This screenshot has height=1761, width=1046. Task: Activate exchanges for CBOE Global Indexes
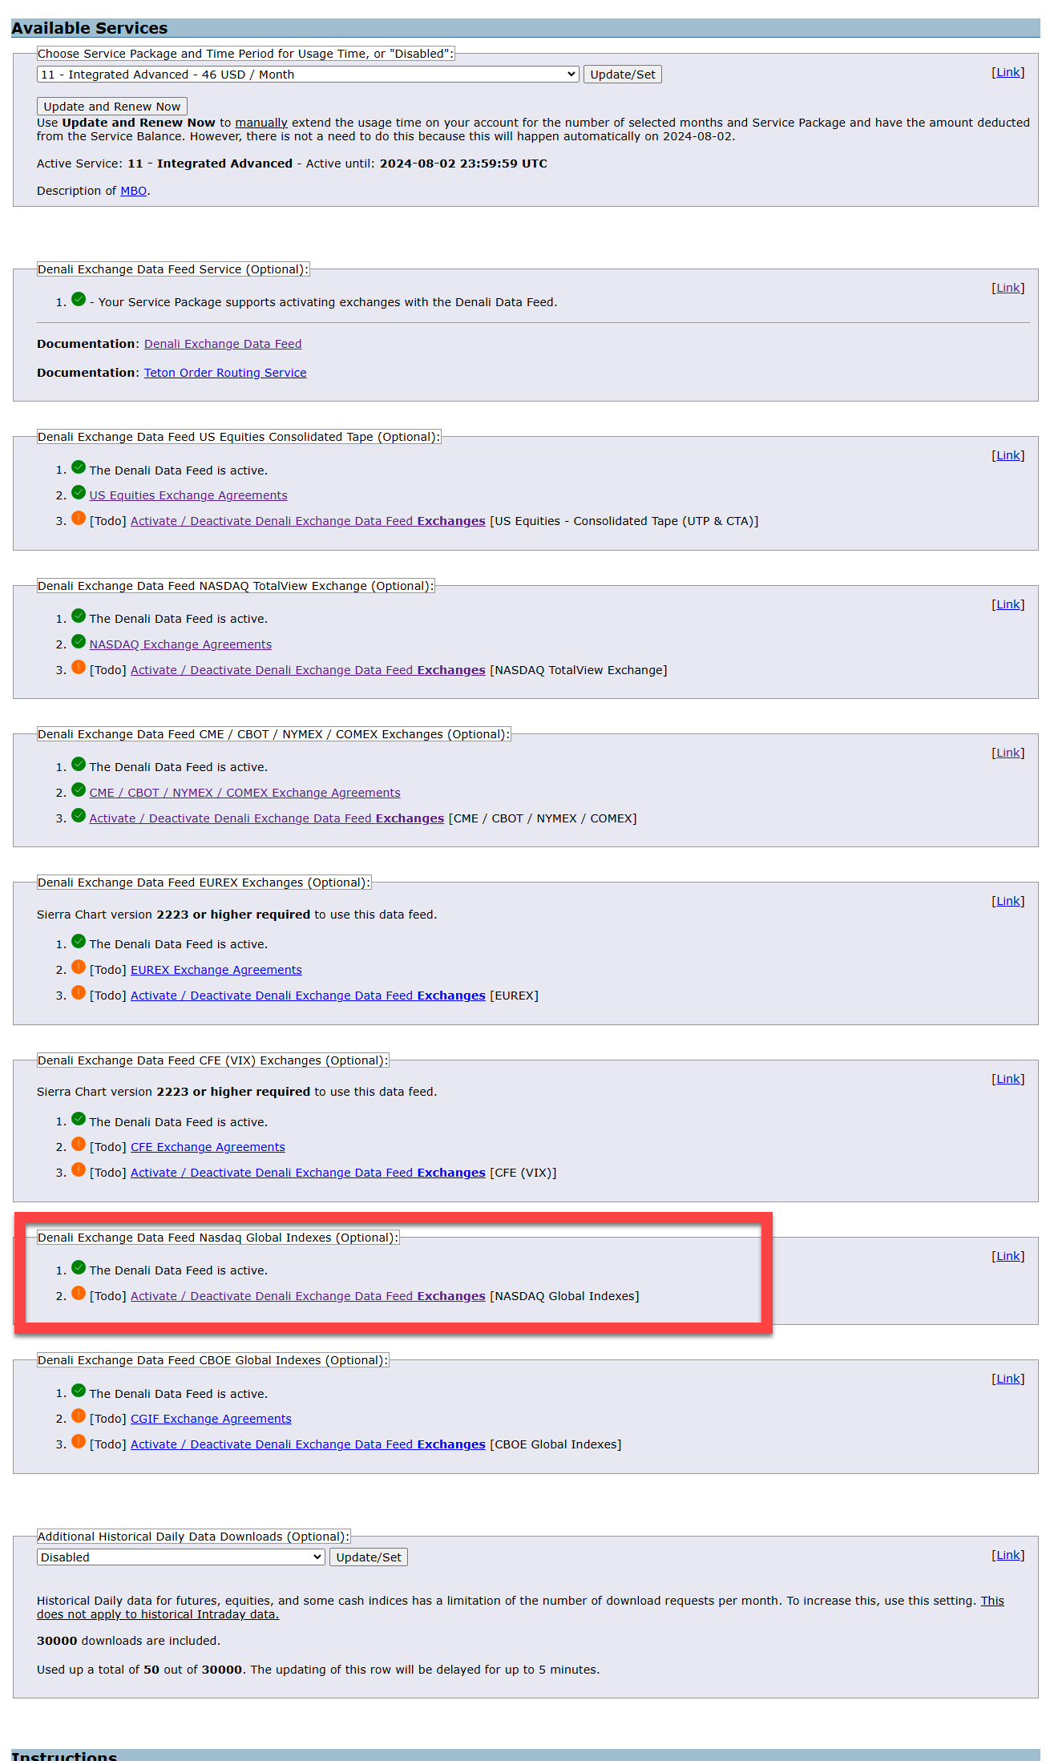(308, 1444)
